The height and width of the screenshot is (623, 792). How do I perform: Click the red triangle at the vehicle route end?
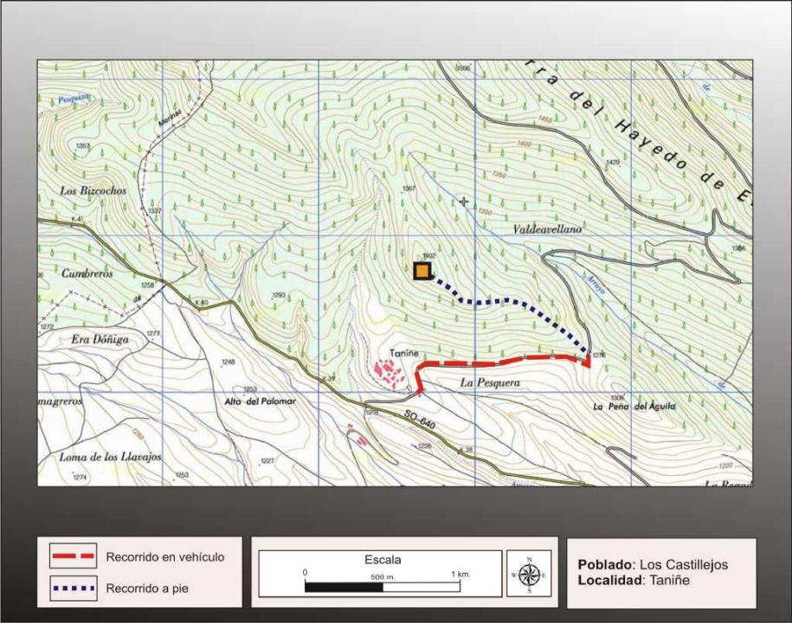point(587,361)
